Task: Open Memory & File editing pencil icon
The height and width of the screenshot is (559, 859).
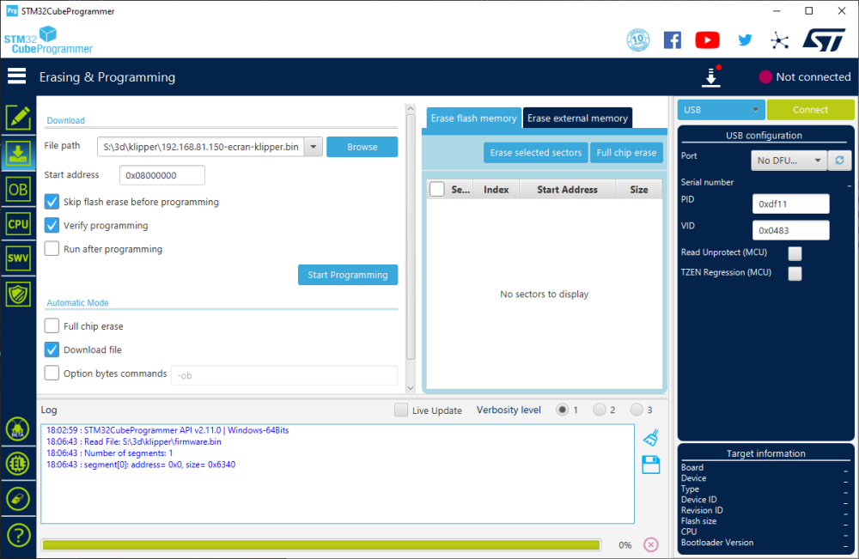Action: pyautogui.click(x=18, y=118)
